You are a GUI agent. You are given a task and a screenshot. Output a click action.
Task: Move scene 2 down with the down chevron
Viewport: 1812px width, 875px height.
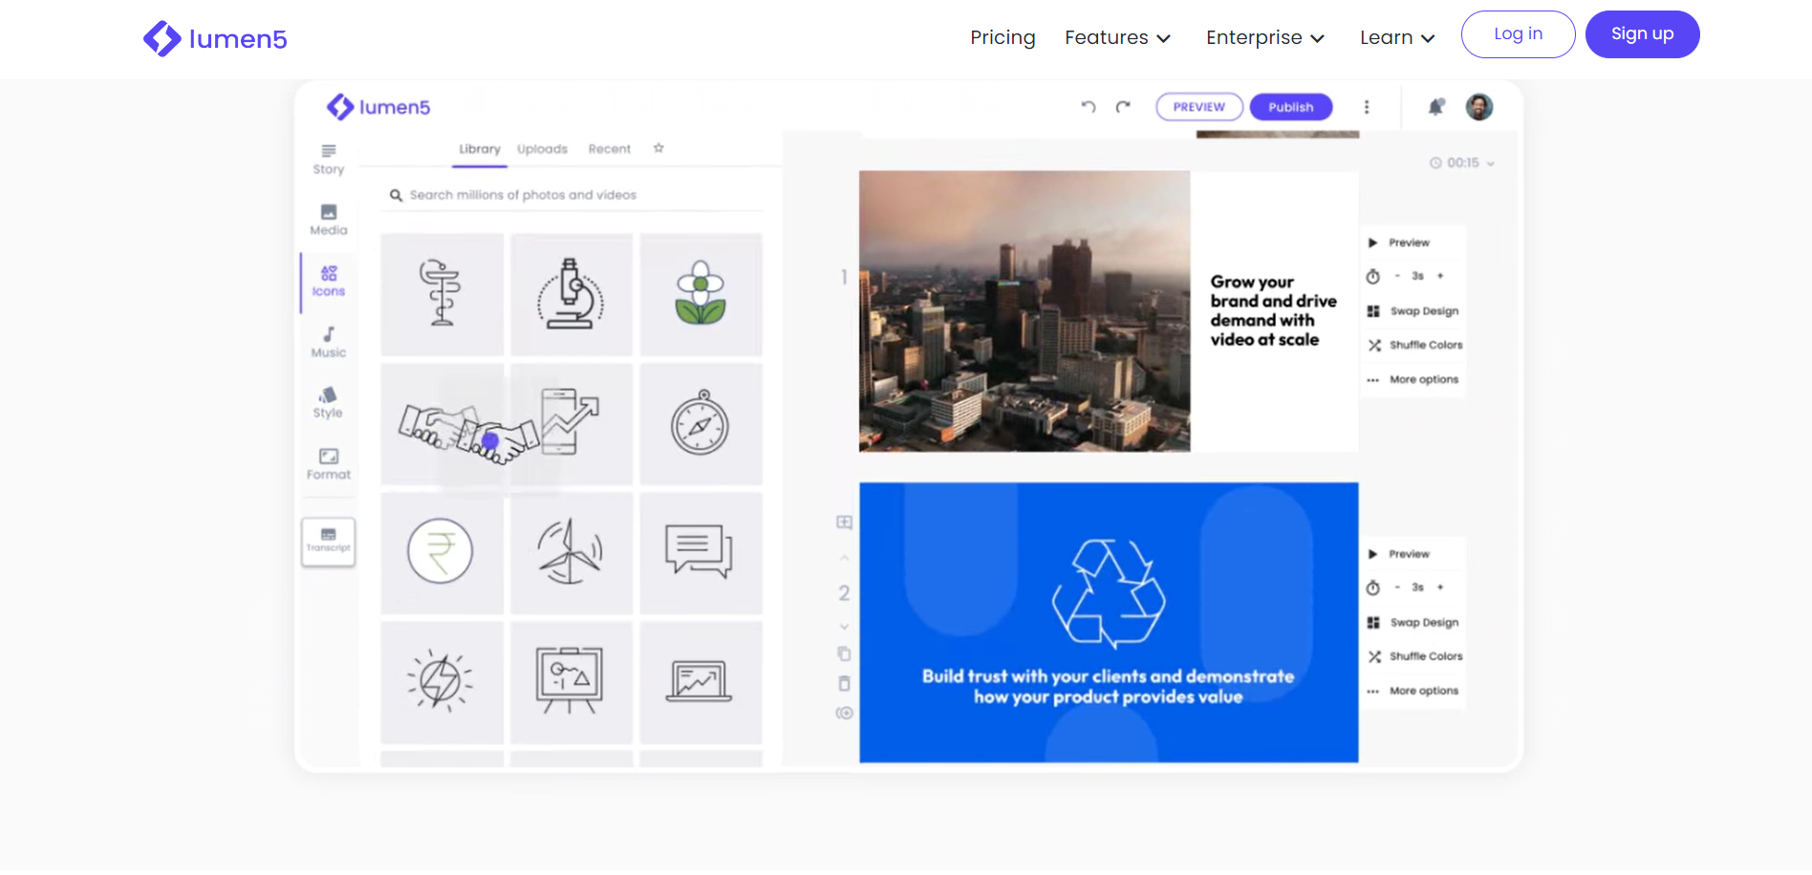(844, 627)
